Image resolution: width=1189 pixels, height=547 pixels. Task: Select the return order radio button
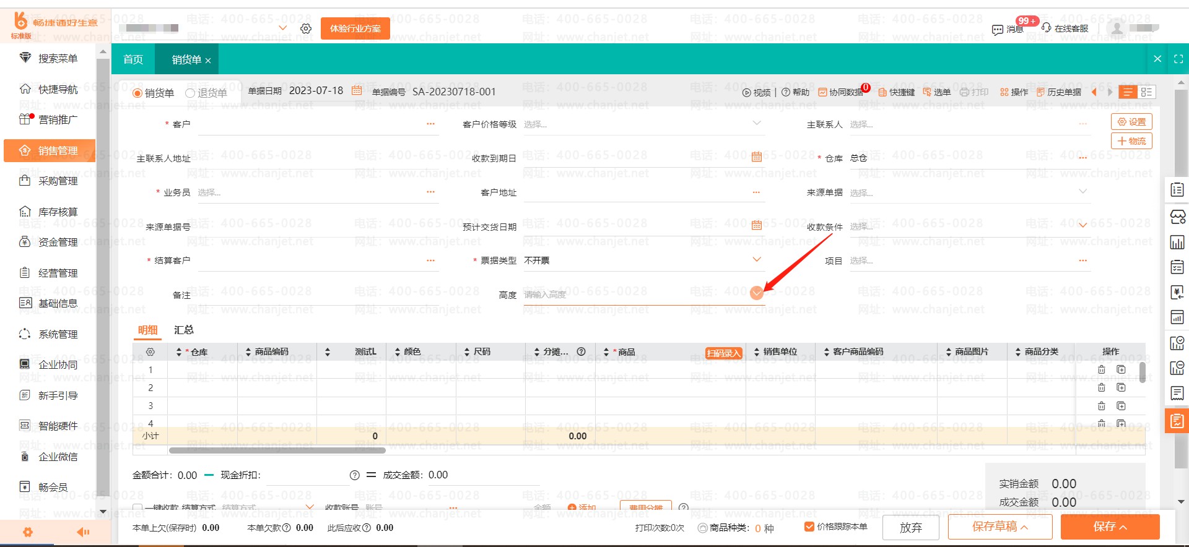tap(190, 93)
